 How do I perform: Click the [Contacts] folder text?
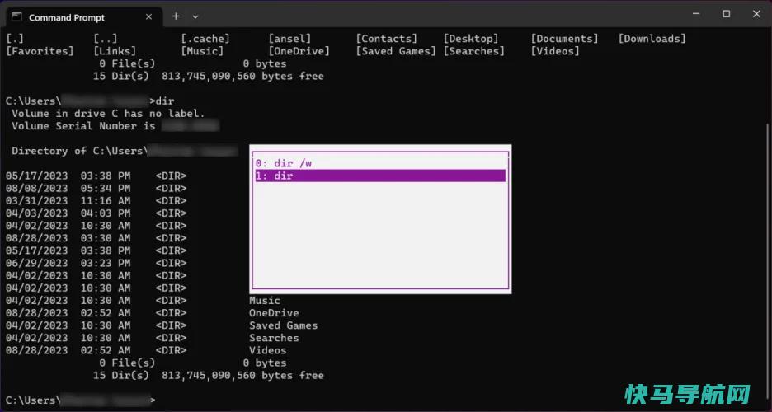click(387, 39)
